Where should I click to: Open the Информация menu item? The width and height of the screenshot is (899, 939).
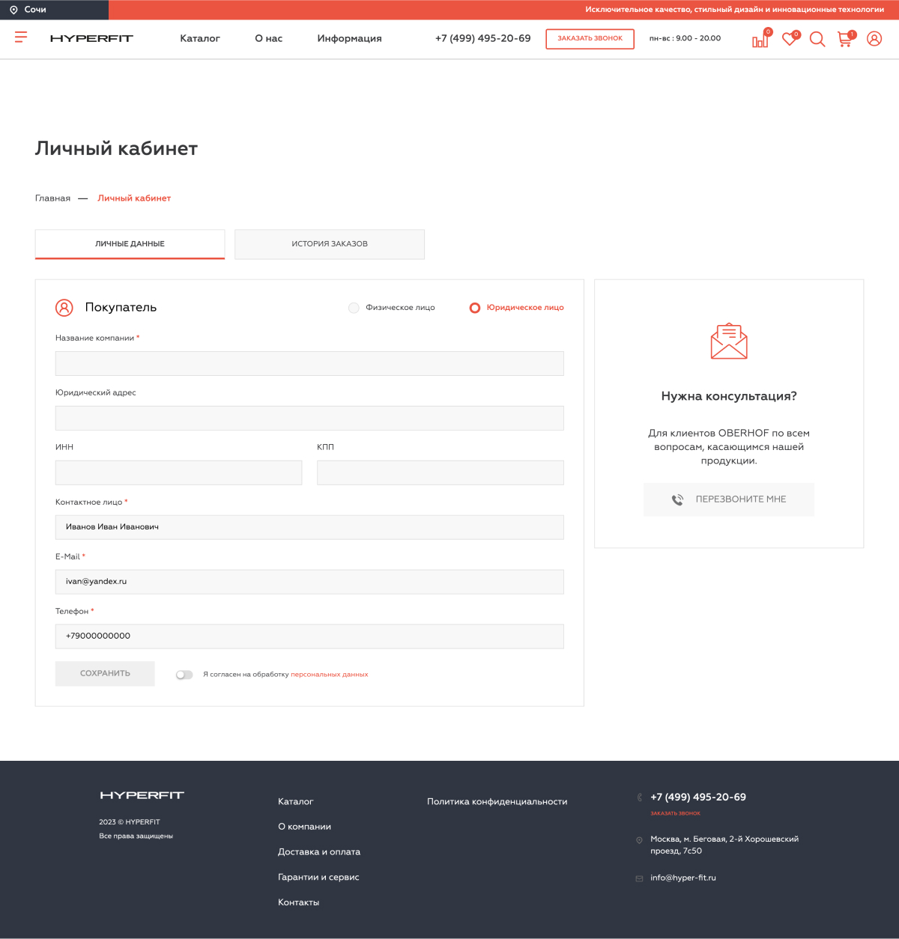[x=349, y=38]
